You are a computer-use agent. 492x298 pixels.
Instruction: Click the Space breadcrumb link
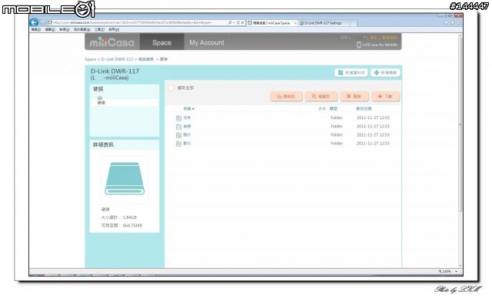[x=91, y=59]
